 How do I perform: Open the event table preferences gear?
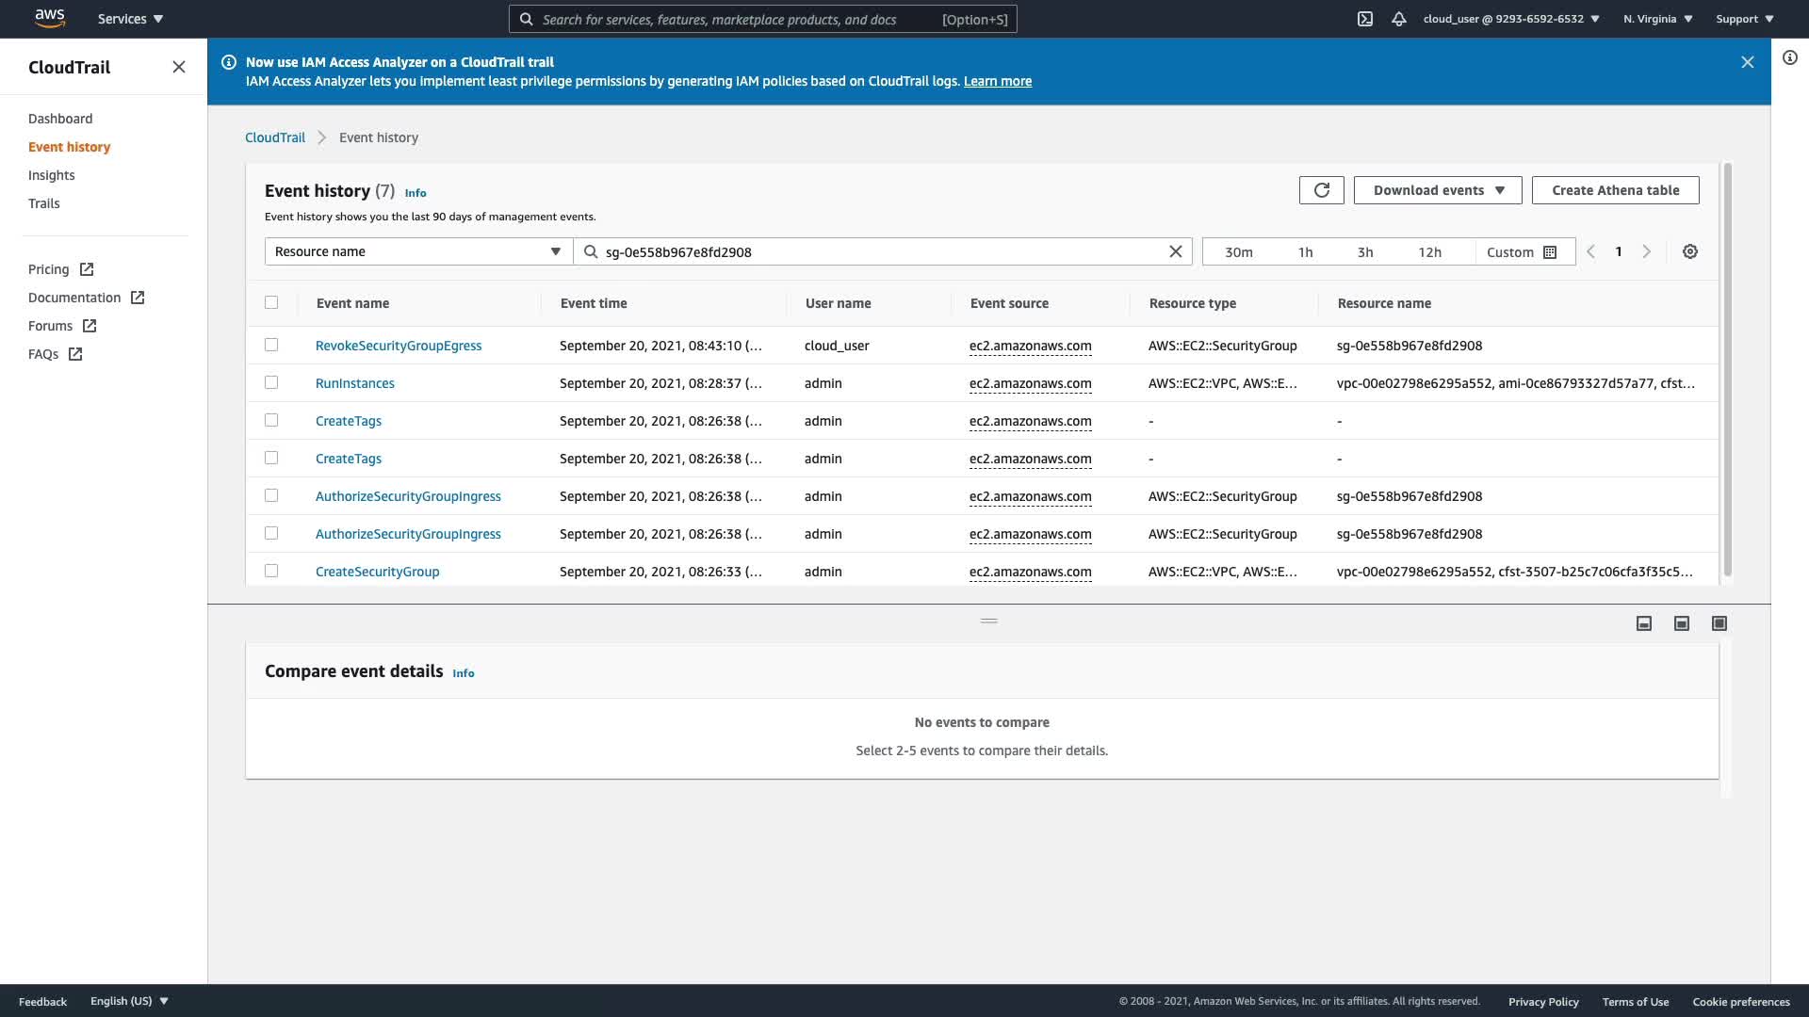pos(1690,251)
